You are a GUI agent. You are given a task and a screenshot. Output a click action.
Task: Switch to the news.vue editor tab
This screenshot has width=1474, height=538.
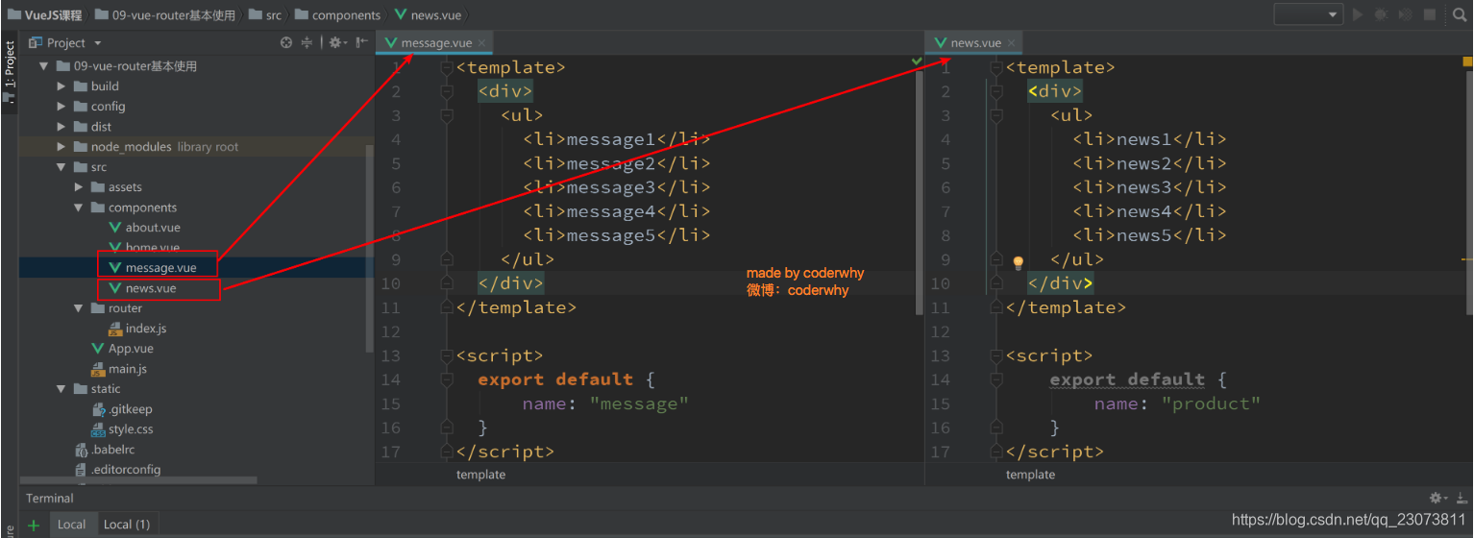click(974, 42)
